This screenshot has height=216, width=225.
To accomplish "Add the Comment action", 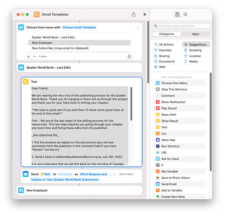I will 179,96.
